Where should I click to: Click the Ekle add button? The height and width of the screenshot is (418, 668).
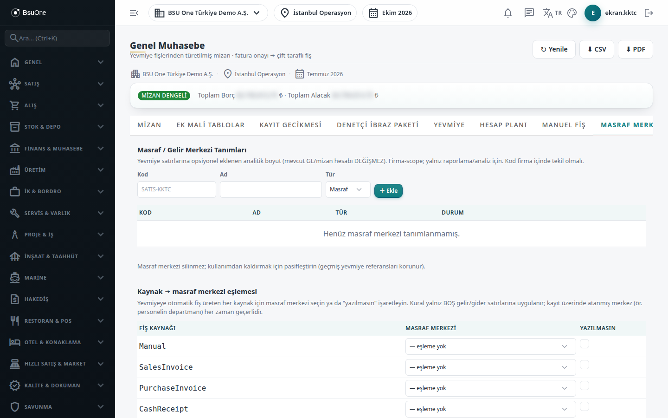388,191
